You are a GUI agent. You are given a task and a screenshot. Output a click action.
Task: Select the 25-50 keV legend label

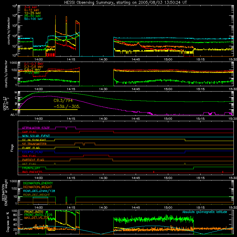tap(33, 16)
